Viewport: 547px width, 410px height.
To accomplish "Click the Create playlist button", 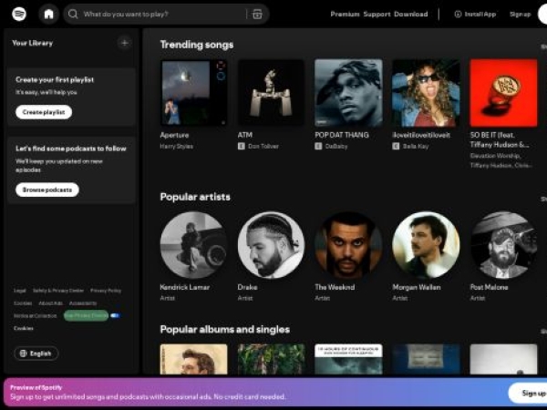I will (44, 112).
